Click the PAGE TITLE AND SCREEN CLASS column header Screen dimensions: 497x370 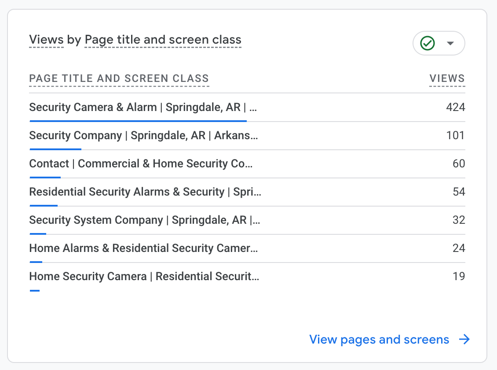tap(119, 79)
